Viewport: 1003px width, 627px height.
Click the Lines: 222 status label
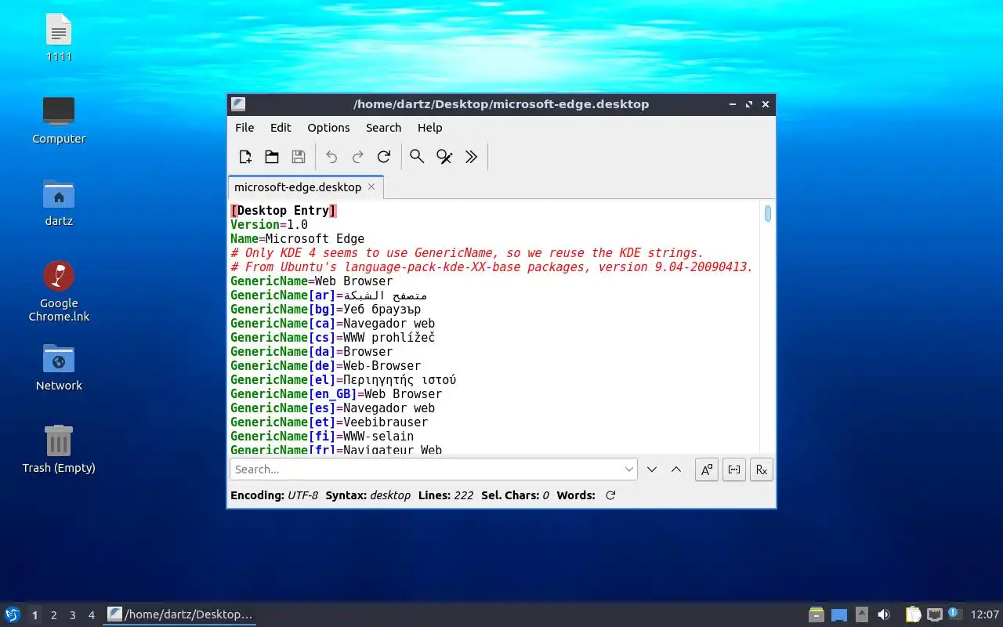point(447,495)
